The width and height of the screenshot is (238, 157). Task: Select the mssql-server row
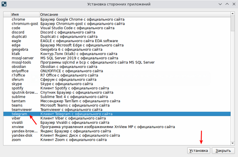click(117, 58)
